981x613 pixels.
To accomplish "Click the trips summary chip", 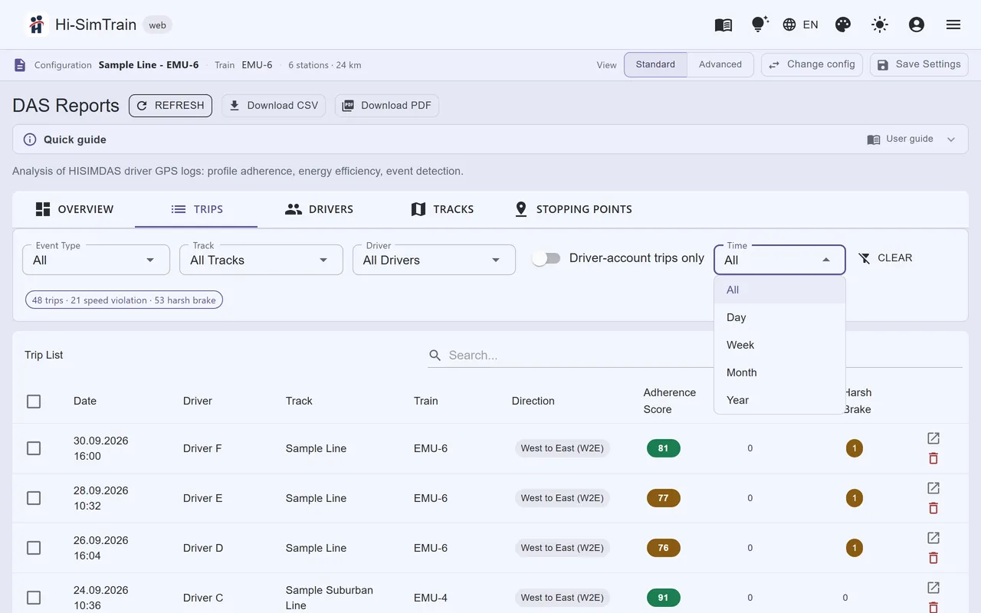I will tap(124, 300).
